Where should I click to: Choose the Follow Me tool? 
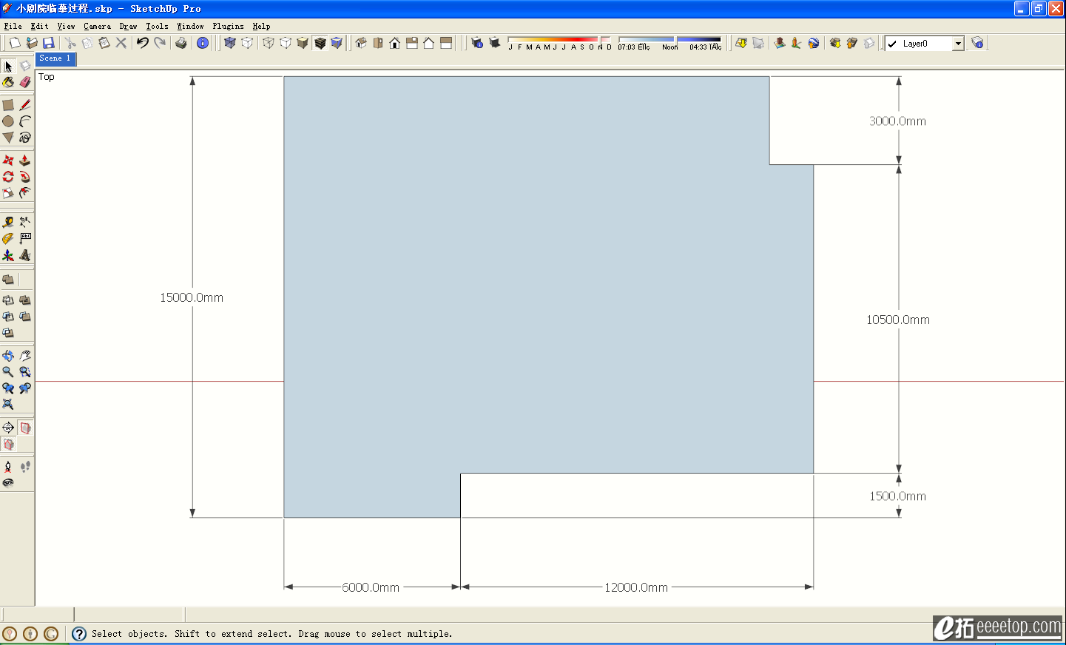click(25, 177)
